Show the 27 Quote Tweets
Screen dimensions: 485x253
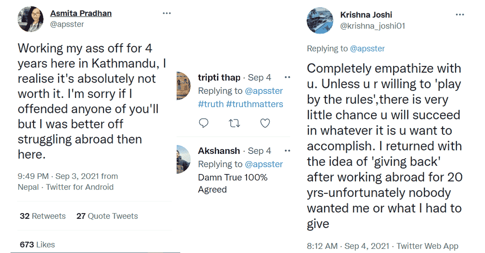tap(107, 216)
